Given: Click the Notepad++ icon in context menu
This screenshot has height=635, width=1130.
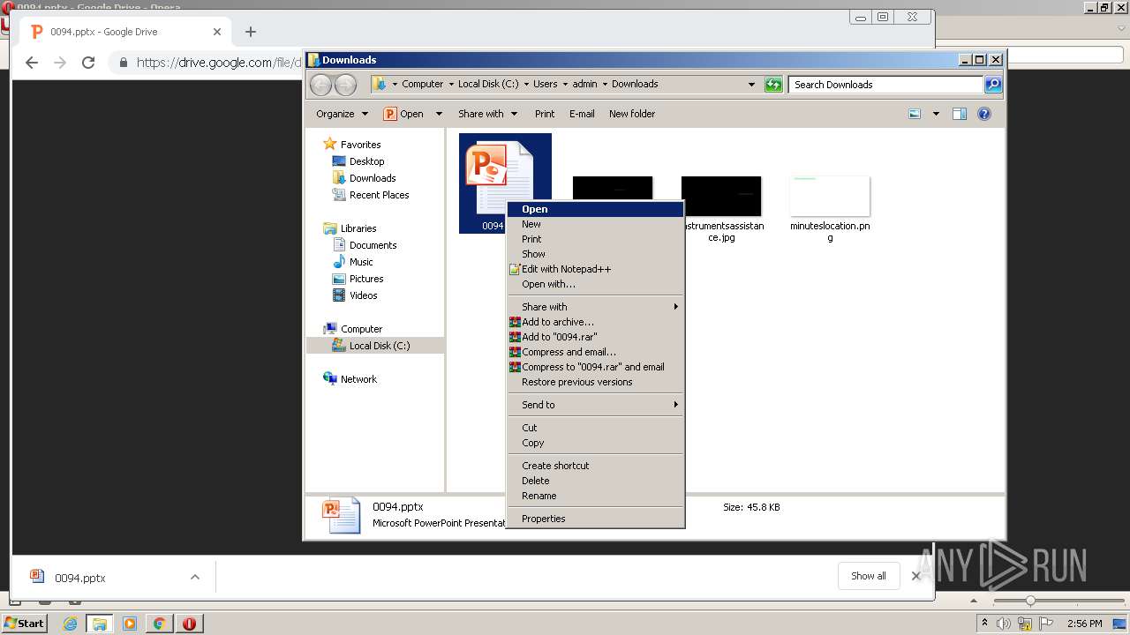Looking at the screenshot, I should click(515, 269).
